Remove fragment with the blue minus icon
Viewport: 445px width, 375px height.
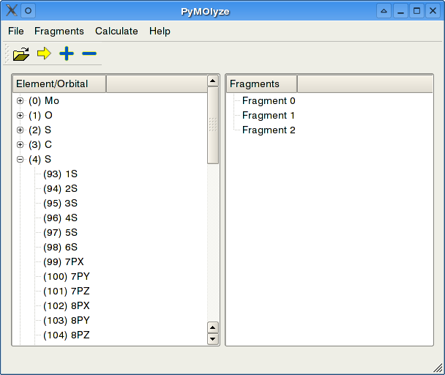coord(89,53)
